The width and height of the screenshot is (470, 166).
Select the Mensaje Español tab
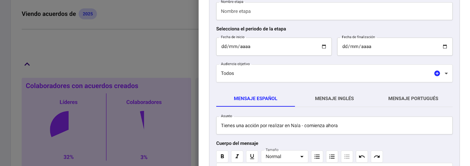[x=256, y=99]
